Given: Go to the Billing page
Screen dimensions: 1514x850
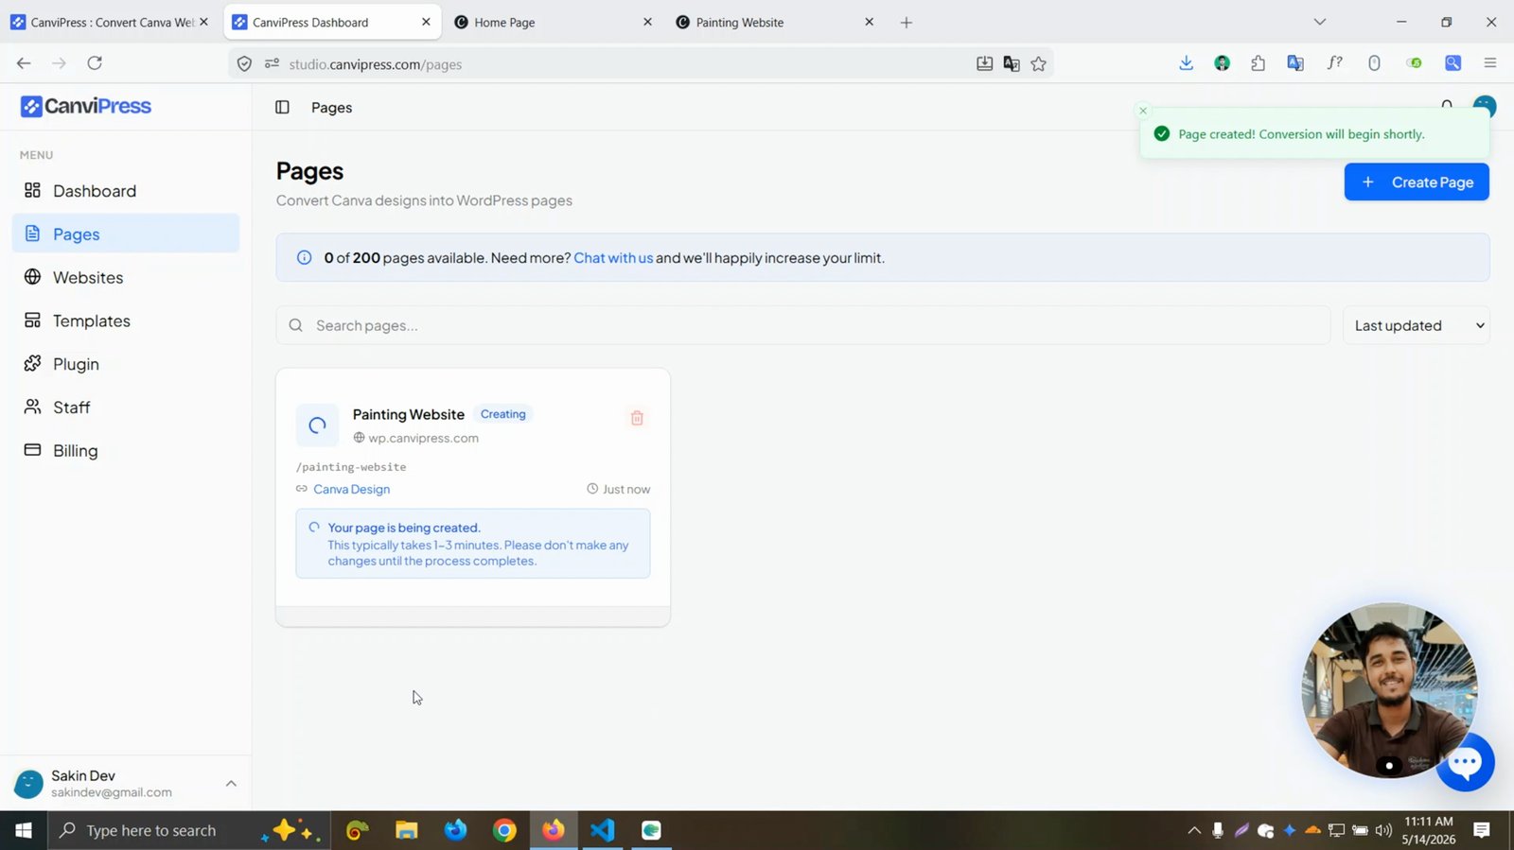Looking at the screenshot, I should click(x=126, y=451).
